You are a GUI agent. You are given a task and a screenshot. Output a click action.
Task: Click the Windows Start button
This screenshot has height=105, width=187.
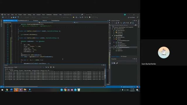click(x=2, y=90)
